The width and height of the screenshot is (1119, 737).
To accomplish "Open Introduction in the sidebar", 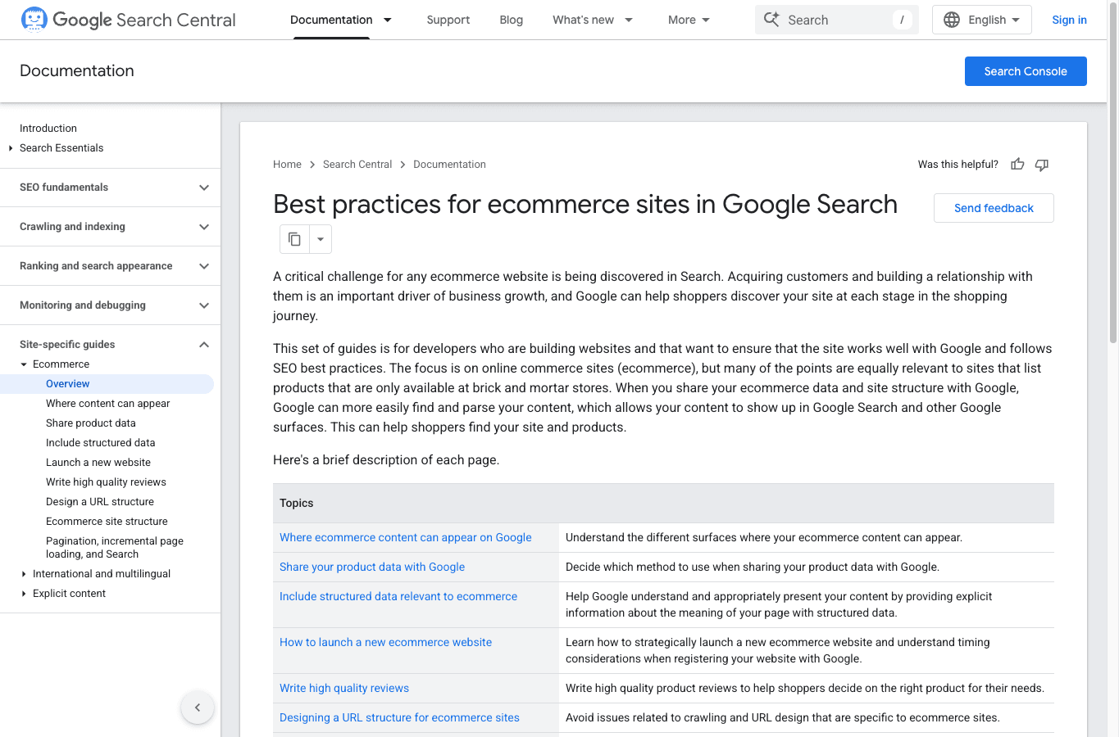I will 48,129.
